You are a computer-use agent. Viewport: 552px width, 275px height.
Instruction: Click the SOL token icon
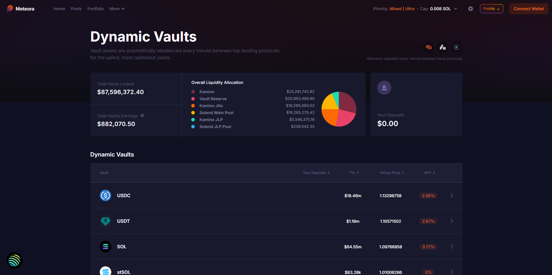pyautogui.click(x=106, y=247)
